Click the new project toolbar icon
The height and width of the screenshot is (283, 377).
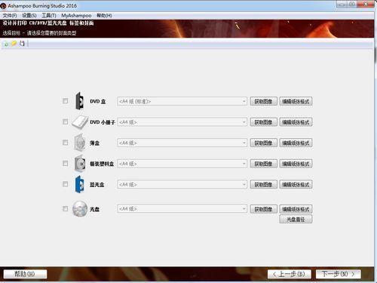click(7, 44)
